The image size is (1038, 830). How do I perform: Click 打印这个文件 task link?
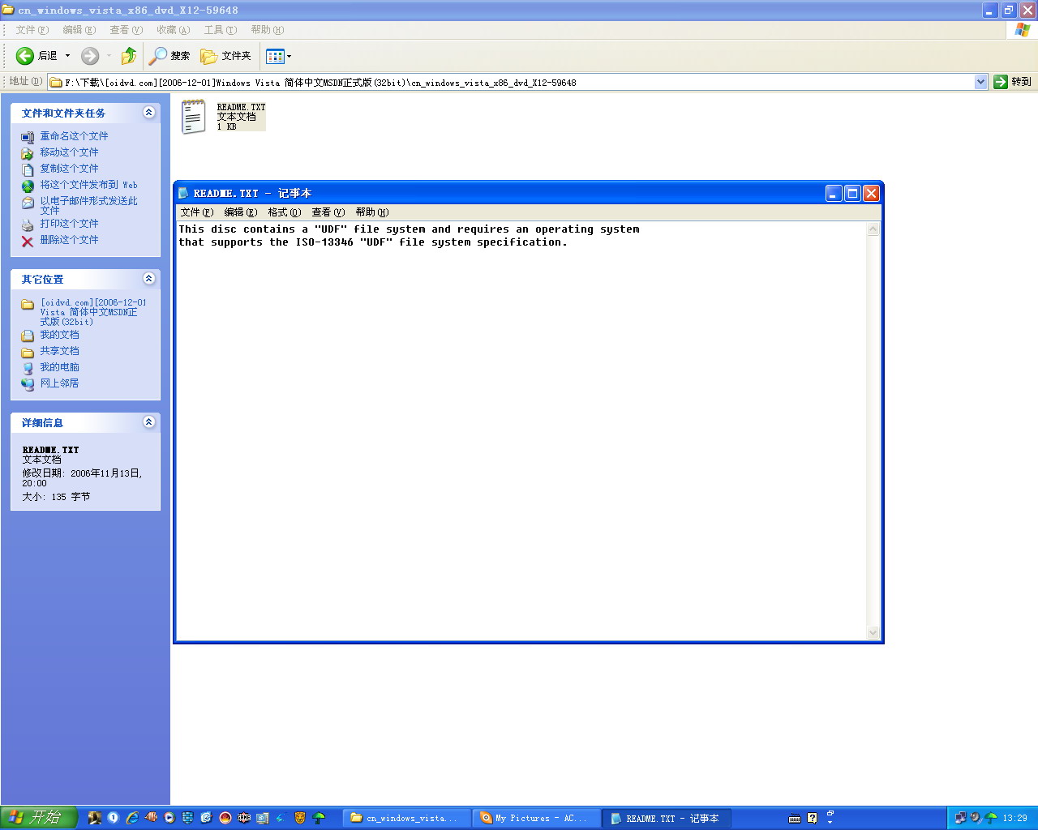click(x=69, y=224)
